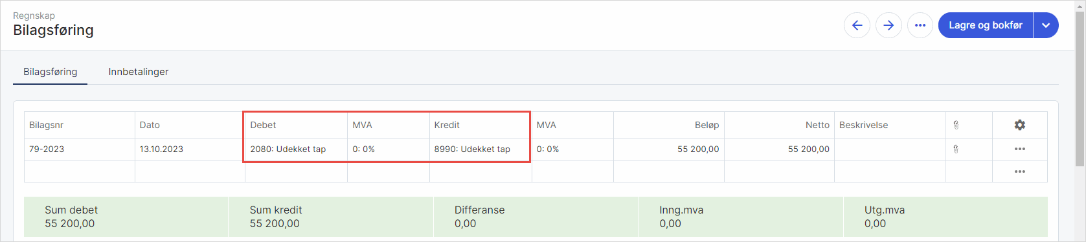The image size is (1086, 242).
Task: Open table settings gear icon
Action: click(1020, 125)
